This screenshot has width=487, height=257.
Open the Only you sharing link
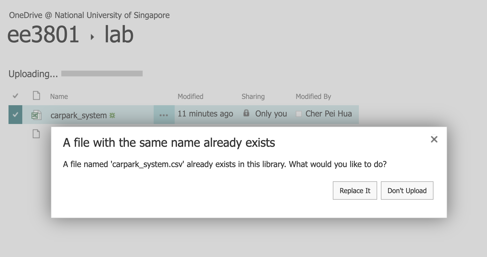(x=271, y=114)
